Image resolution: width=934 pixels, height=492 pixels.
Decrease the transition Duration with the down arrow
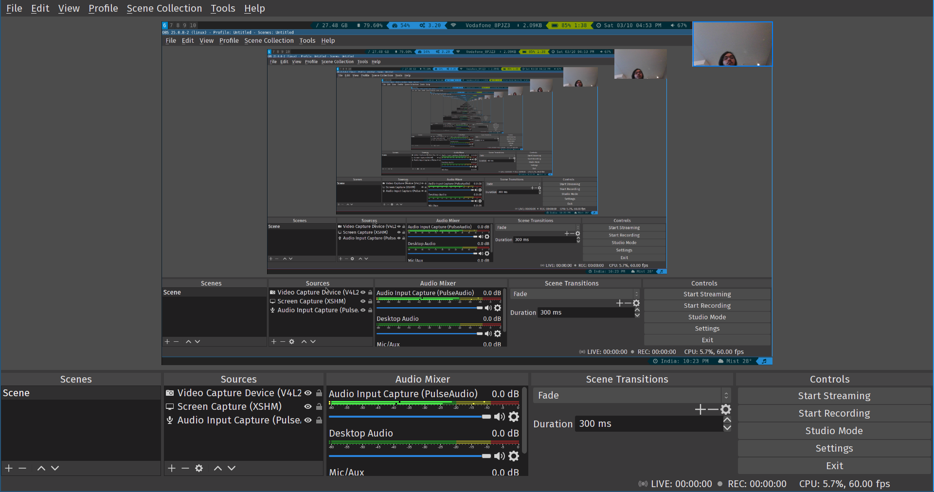click(727, 428)
